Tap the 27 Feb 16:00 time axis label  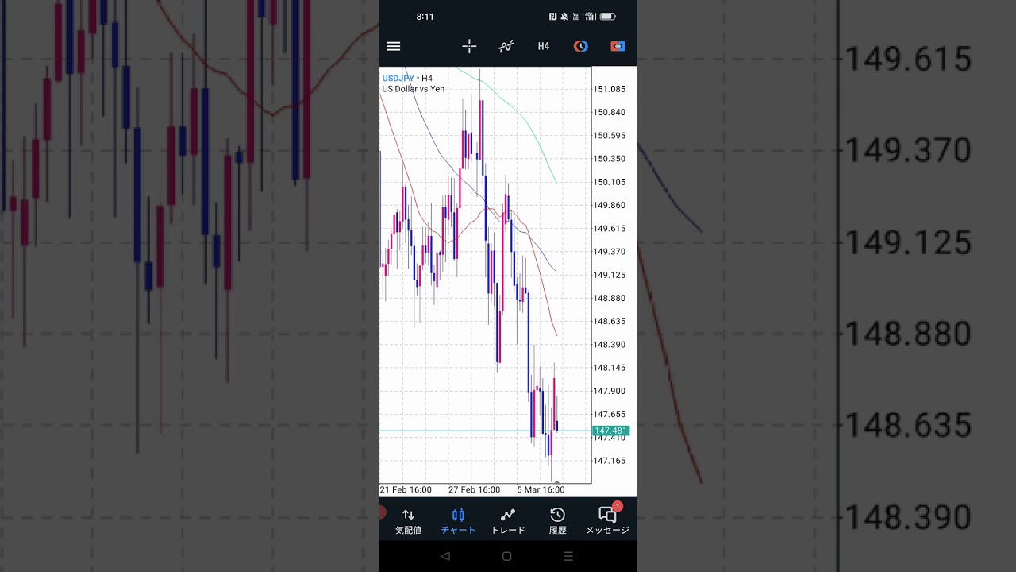(474, 490)
